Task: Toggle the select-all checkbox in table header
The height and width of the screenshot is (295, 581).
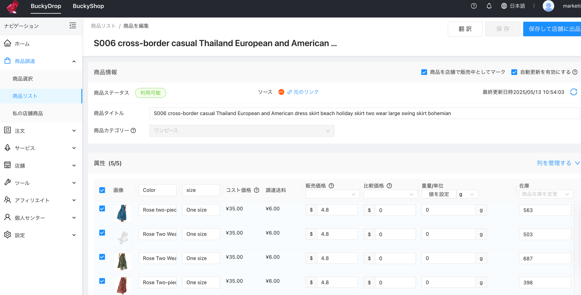Action: [102, 190]
